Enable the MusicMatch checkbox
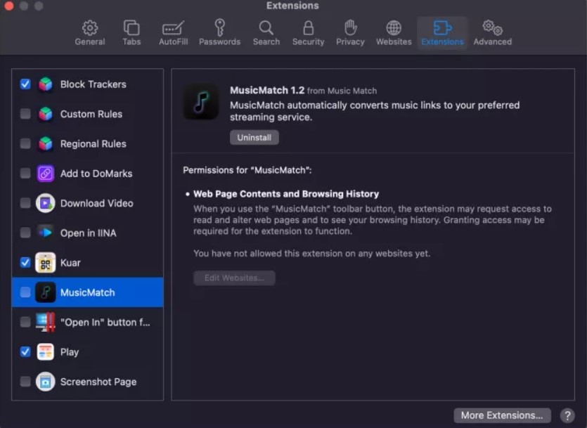The image size is (587, 428). click(x=25, y=292)
